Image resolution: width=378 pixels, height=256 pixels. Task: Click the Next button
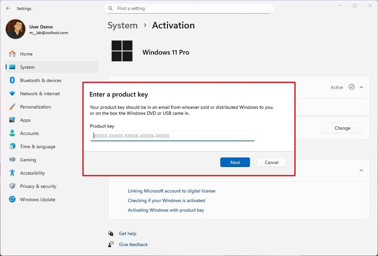[235, 162]
